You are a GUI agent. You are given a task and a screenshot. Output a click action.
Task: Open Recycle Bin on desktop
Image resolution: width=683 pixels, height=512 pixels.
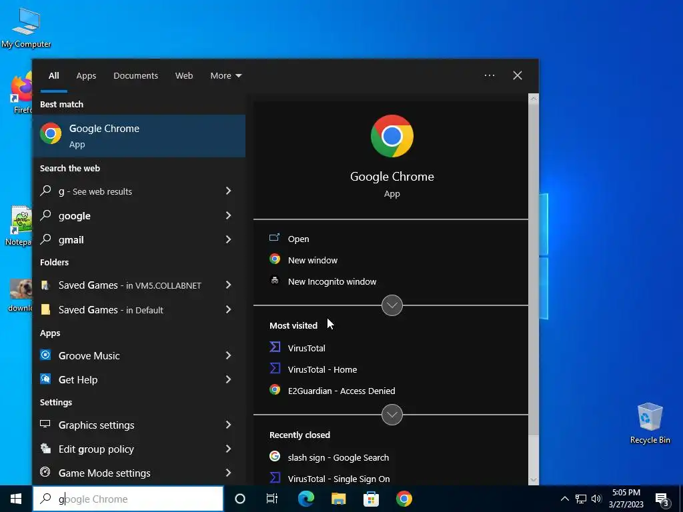tap(650, 423)
